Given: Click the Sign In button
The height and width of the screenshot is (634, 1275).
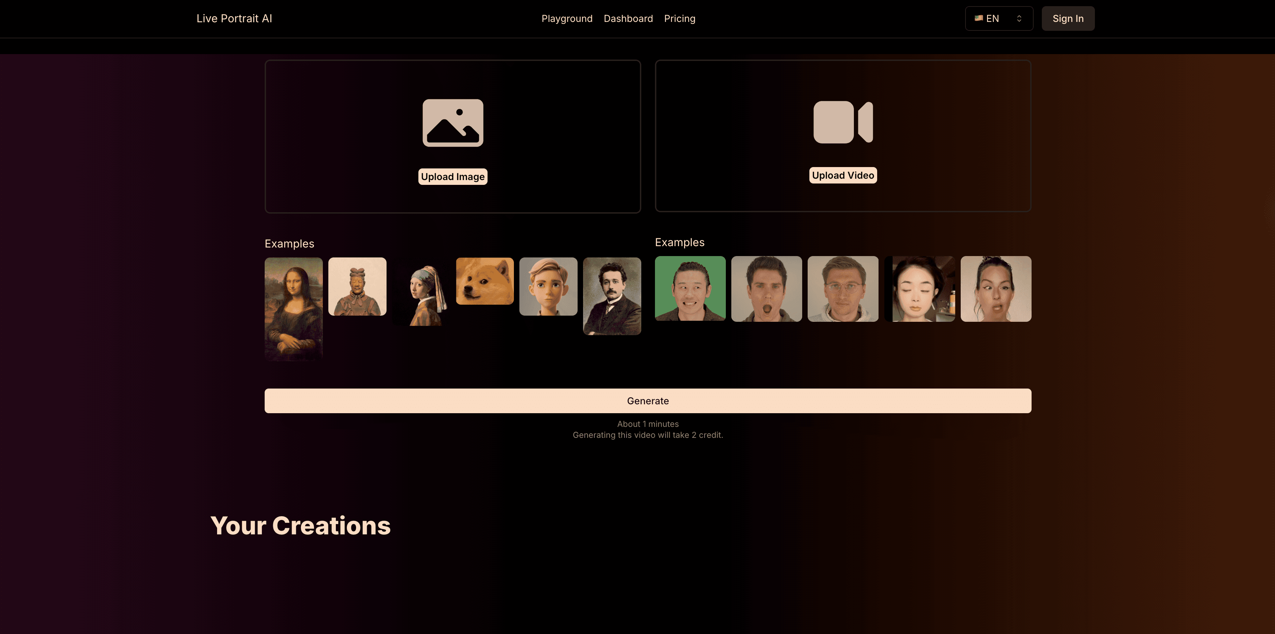Looking at the screenshot, I should [x=1068, y=18].
